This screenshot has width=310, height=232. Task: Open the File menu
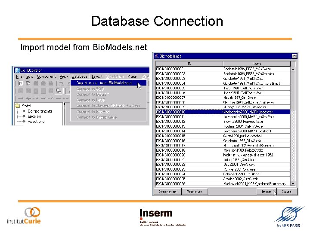click(x=19, y=76)
